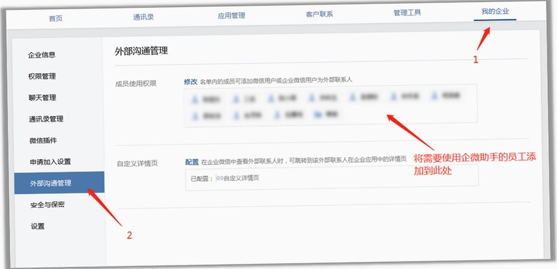Viewport: 557px width, 269px height.
Task: Go to the 应用管理 tab
Action: pos(231,15)
